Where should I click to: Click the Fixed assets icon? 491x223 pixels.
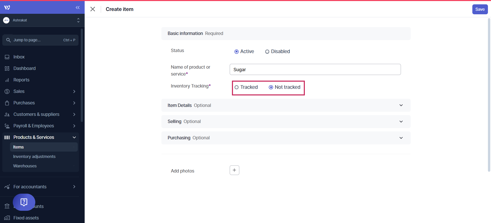tap(7, 218)
